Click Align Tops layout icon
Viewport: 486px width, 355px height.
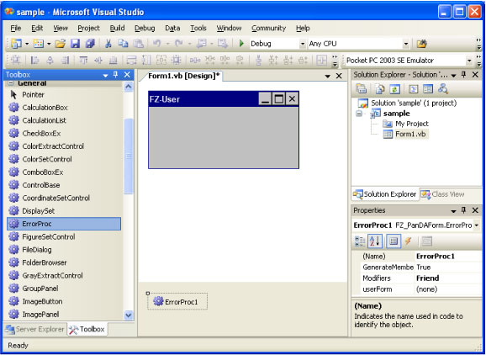click(x=83, y=61)
